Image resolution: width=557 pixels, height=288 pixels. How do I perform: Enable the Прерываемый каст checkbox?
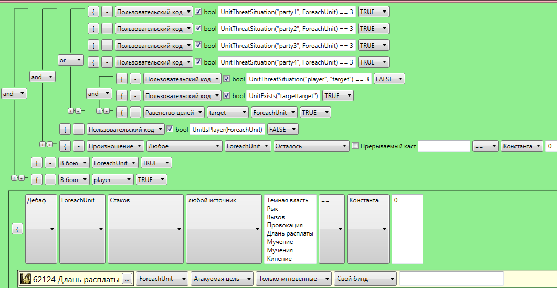[x=355, y=146]
